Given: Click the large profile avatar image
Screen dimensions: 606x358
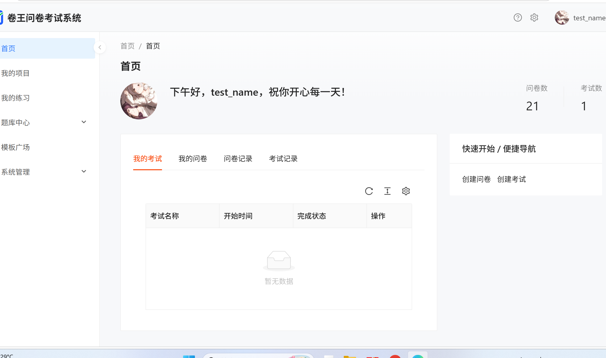Looking at the screenshot, I should tap(139, 101).
